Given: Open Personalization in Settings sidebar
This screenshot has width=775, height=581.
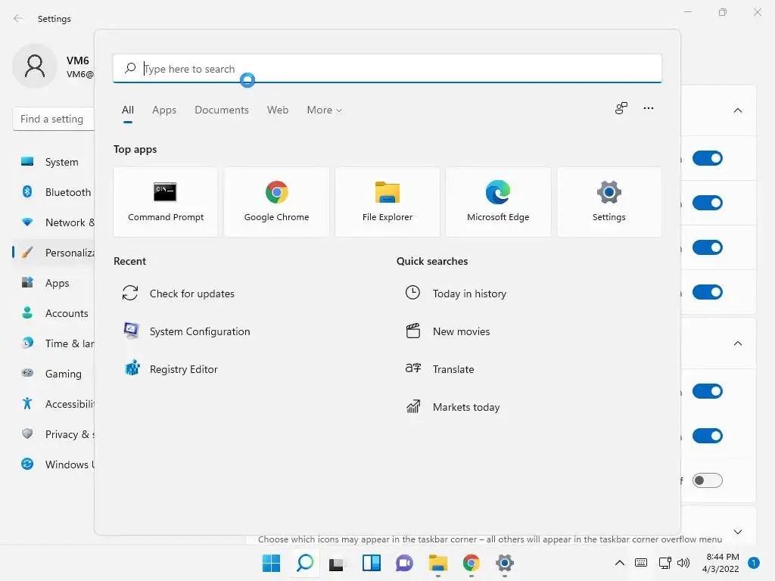Looking at the screenshot, I should pyautogui.click(x=54, y=253).
